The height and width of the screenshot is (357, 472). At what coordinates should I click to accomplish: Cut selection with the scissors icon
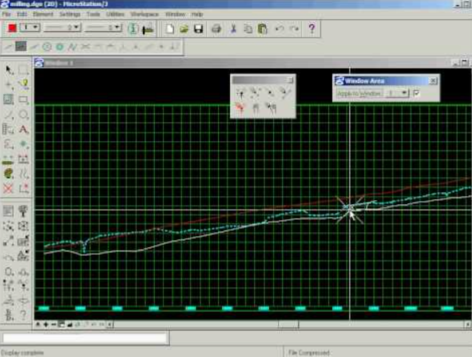click(233, 29)
